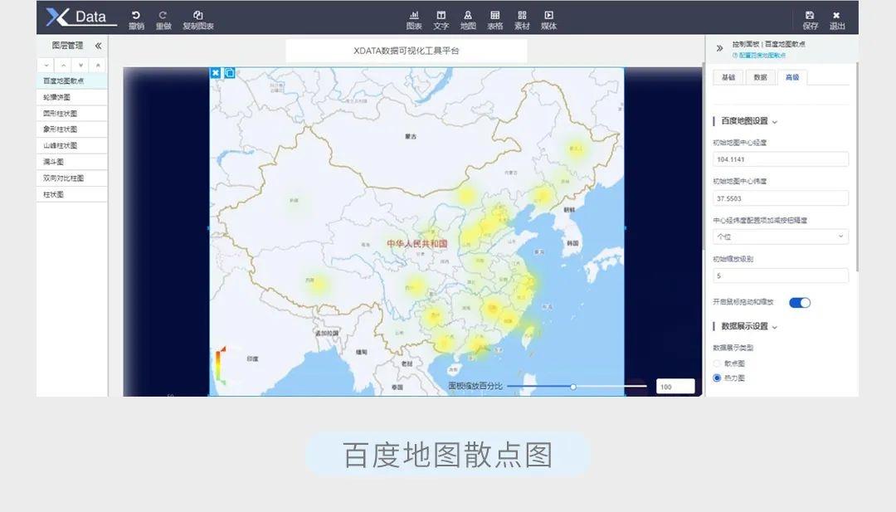
Task: Open the 素材 materials tool
Action: (522, 20)
